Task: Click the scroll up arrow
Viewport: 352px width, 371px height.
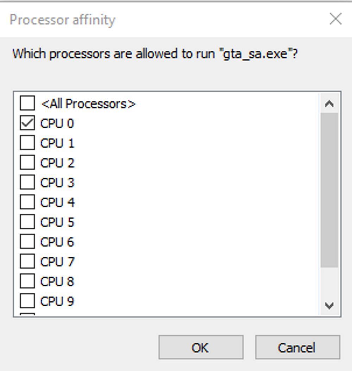Action: pos(329,104)
